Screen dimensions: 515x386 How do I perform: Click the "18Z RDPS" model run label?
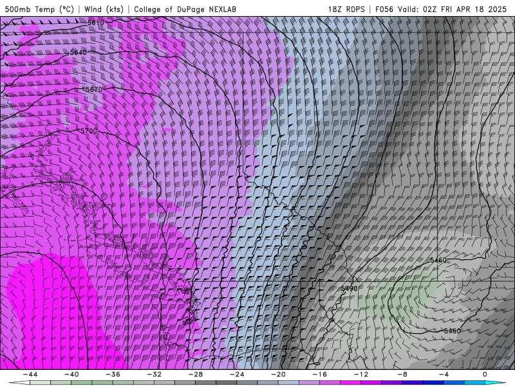click(346, 9)
